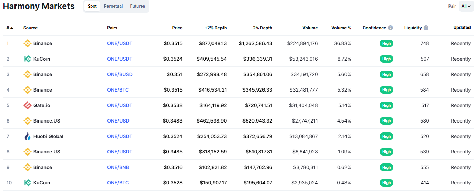This screenshot has width=475, height=191.
Task: Click the price $0.351
Action: [175, 74]
